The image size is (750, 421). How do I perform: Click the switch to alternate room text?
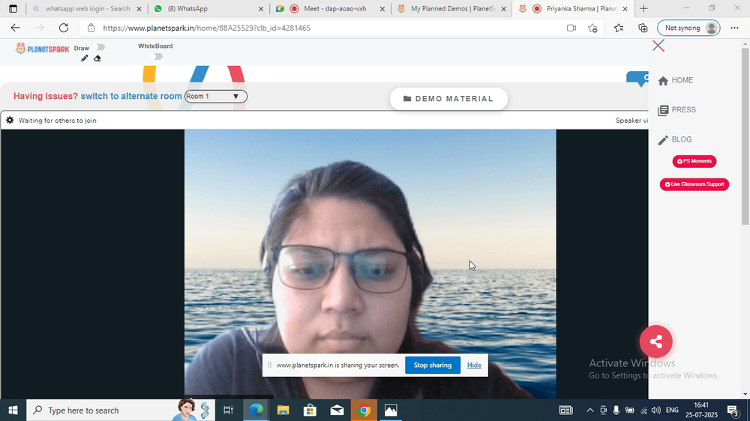click(131, 96)
